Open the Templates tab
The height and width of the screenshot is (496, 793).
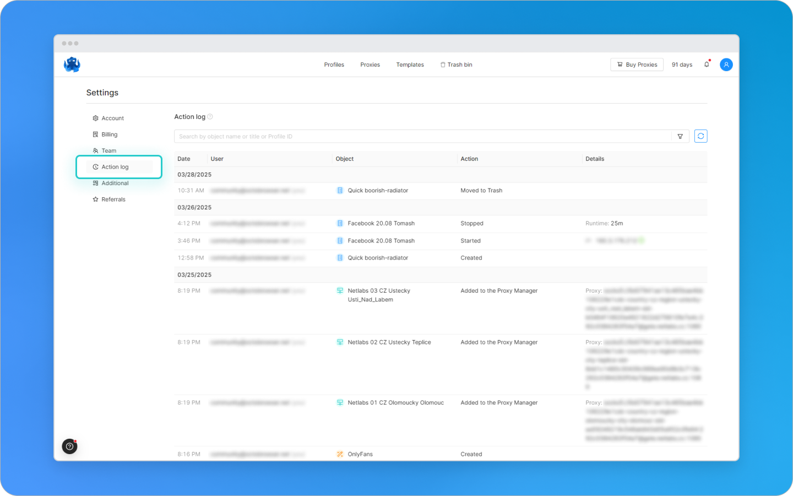click(410, 64)
